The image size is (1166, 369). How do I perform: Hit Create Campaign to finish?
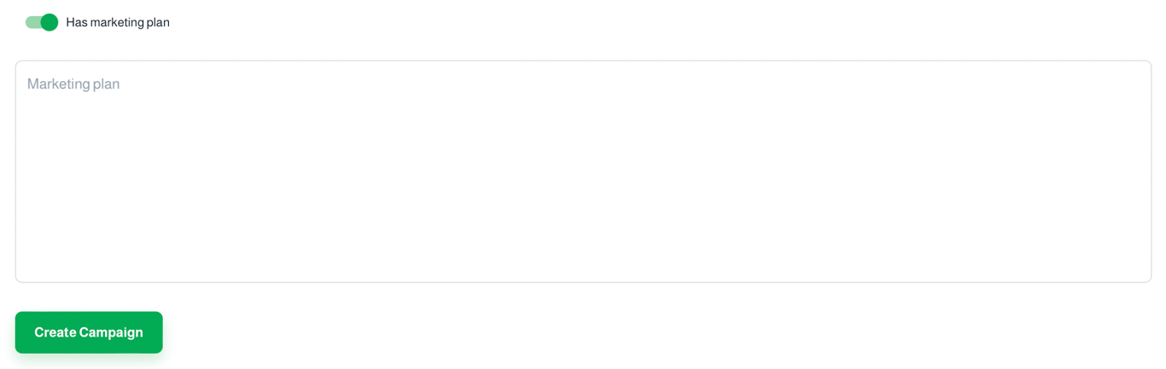pos(89,332)
